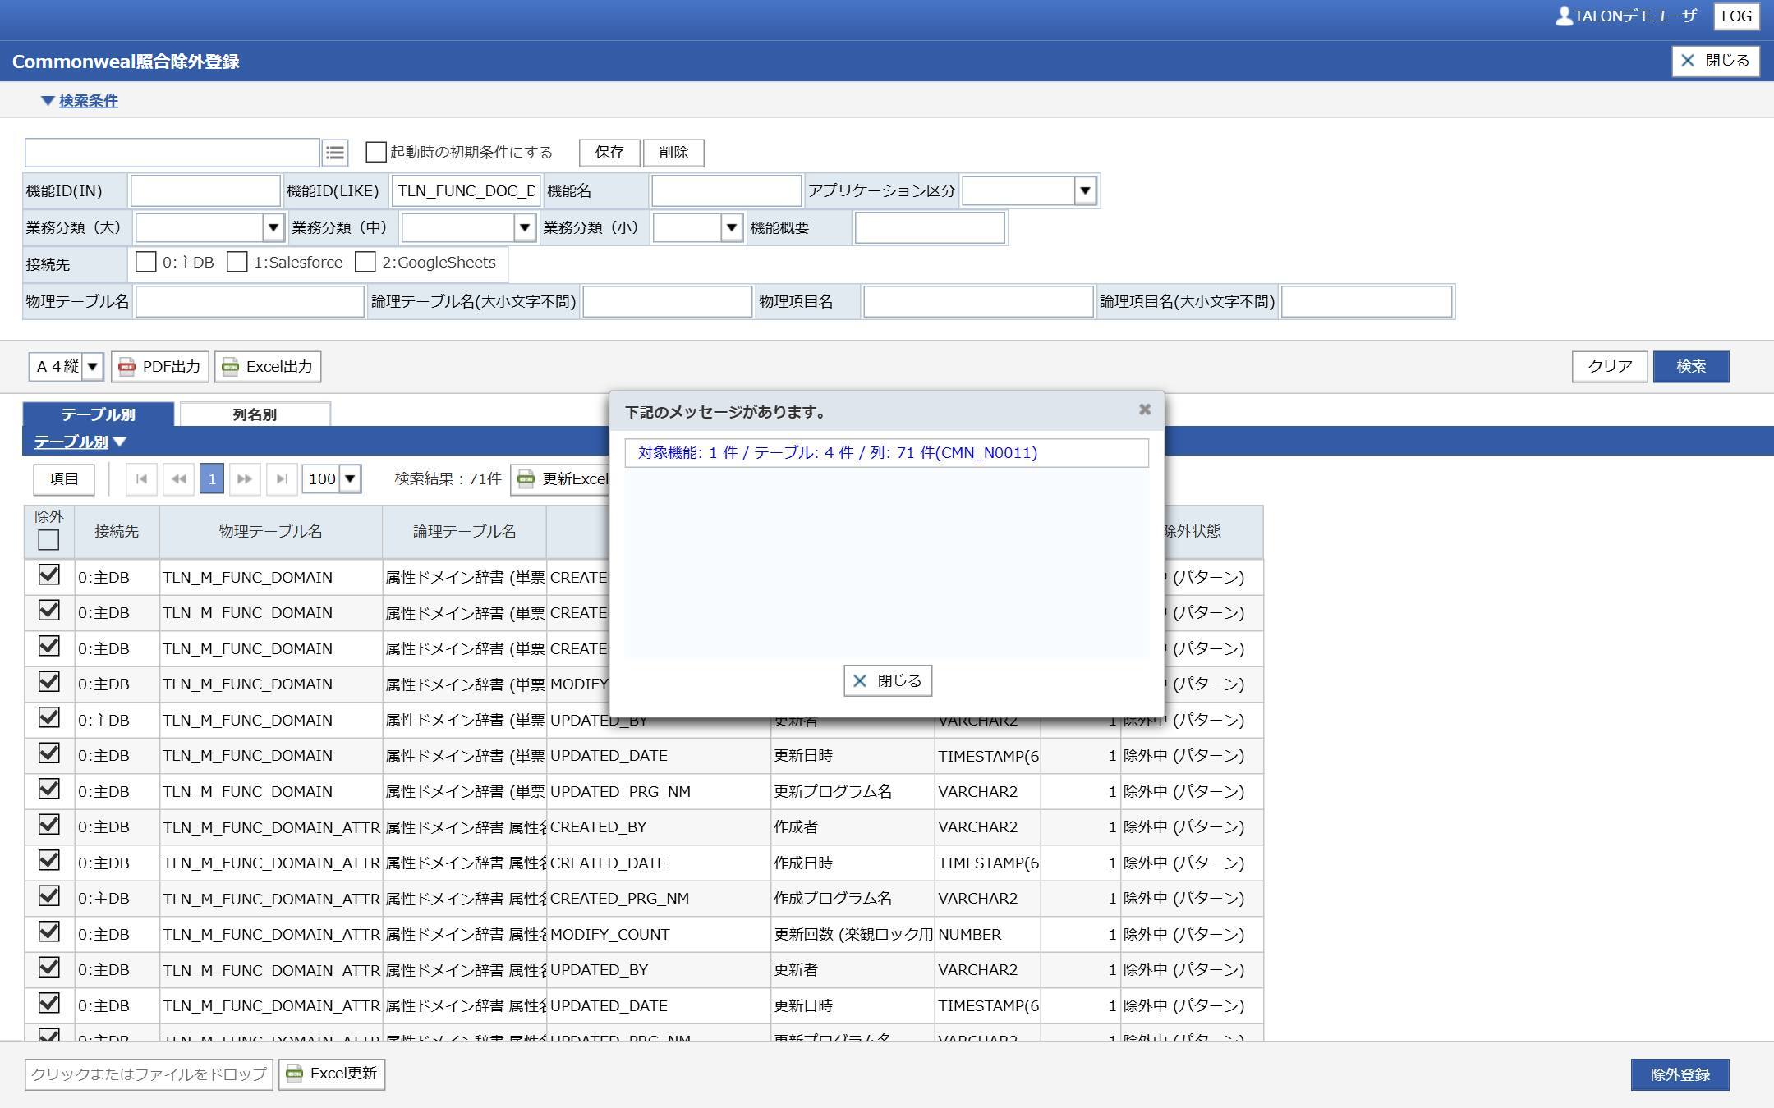Click the 更新回数 (楽観ロック用 cell
Image resolution: width=1774 pixels, height=1108 pixels.
(853, 935)
